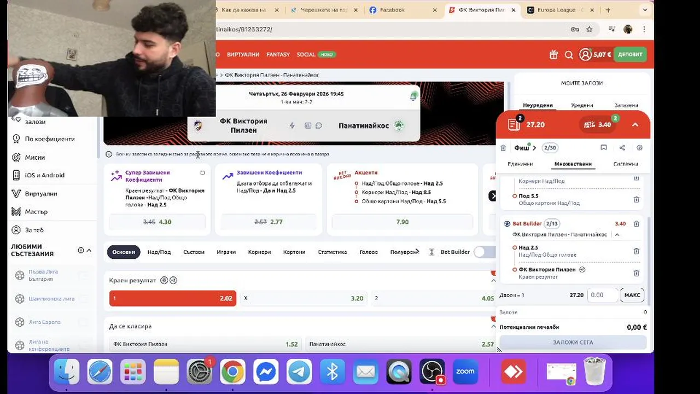Expand the Фиш chevron
This screenshot has height=394, width=700.
(535, 148)
